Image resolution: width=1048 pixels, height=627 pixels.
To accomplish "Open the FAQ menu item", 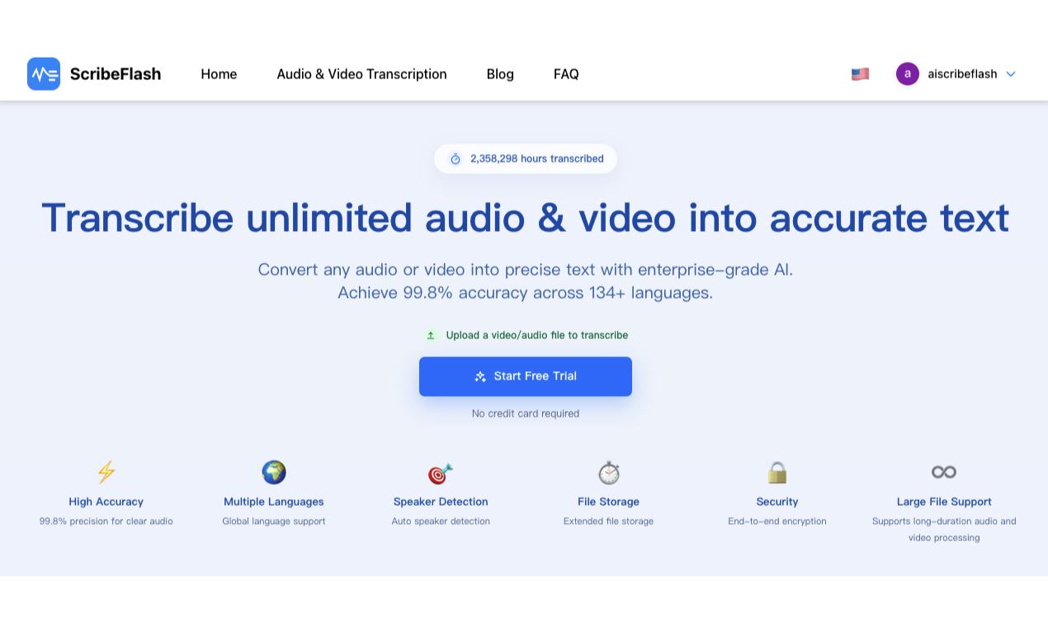I will click(x=566, y=74).
